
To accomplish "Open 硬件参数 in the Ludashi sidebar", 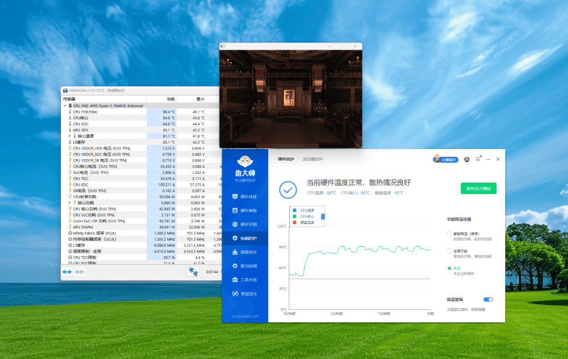I will [245, 211].
